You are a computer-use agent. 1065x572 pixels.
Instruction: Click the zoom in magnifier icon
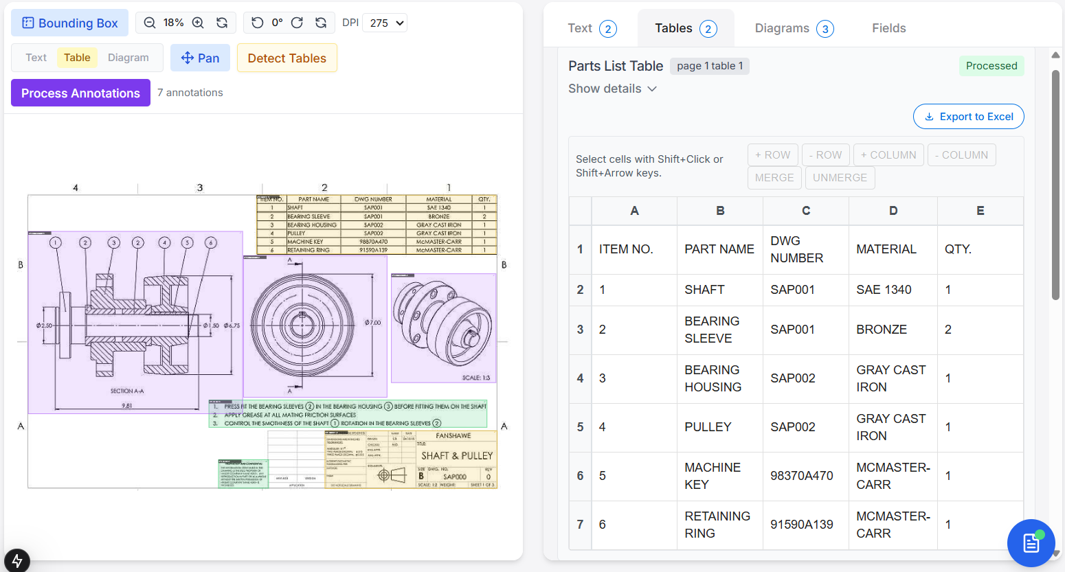pyautogui.click(x=198, y=23)
